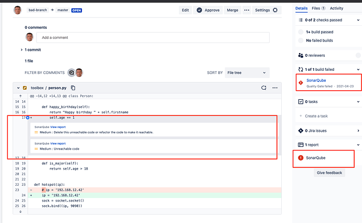362x223 pixels.
Task: Click the plus icon beside Create a task
Action: [x=301, y=116]
